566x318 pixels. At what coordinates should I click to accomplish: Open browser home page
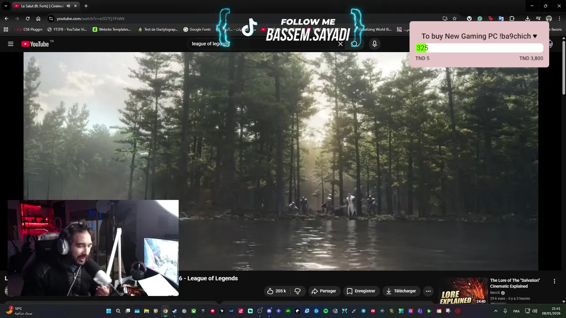38,19
